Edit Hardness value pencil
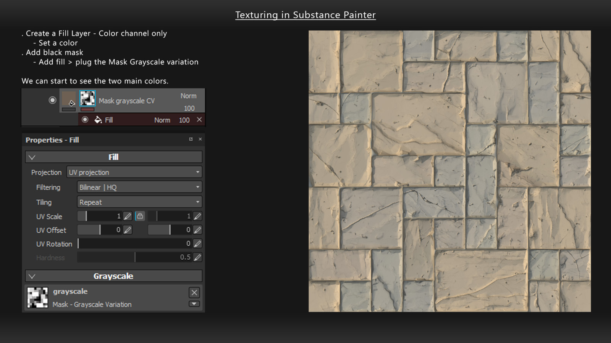The image size is (611, 343). (x=197, y=257)
